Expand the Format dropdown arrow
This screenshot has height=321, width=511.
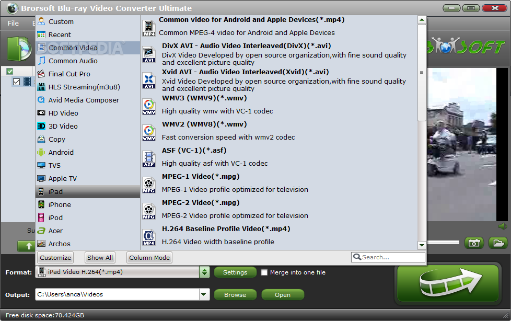tap(204, 272)
